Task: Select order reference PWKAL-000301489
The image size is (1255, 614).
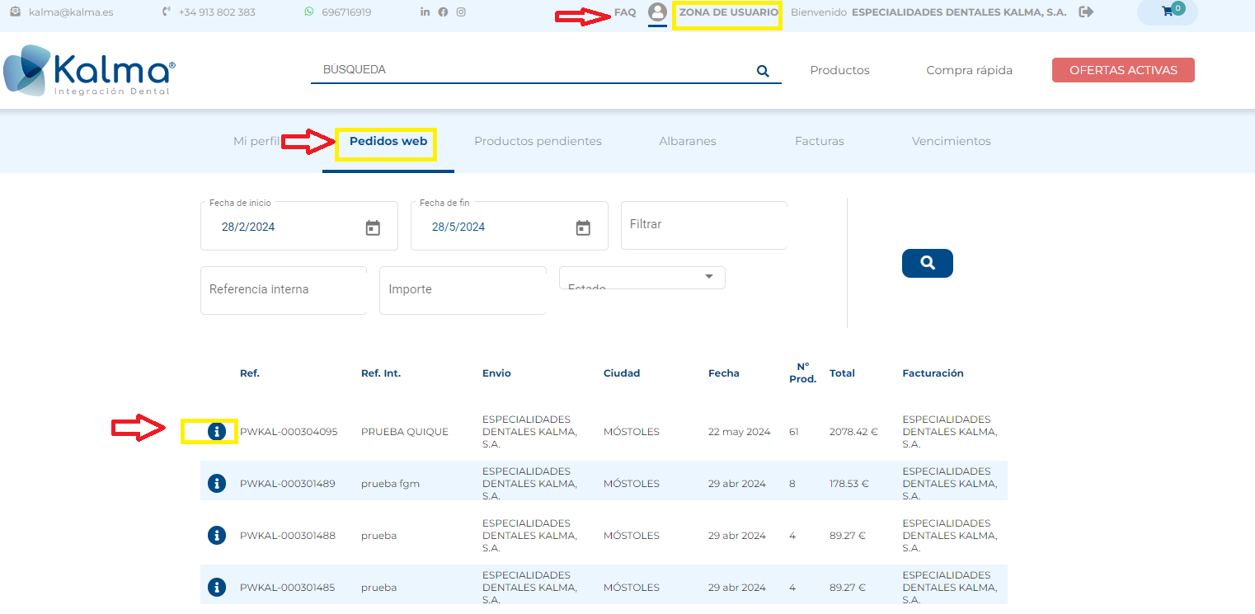Action: (x=288, y=484)
